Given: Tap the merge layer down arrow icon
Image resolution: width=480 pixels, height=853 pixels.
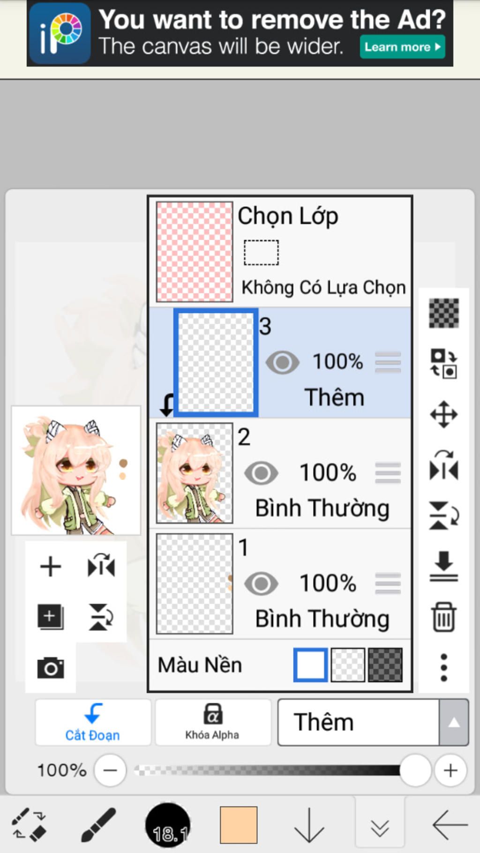Looking at the screenshot, I should pyautogui.click(x=443, y=566).
